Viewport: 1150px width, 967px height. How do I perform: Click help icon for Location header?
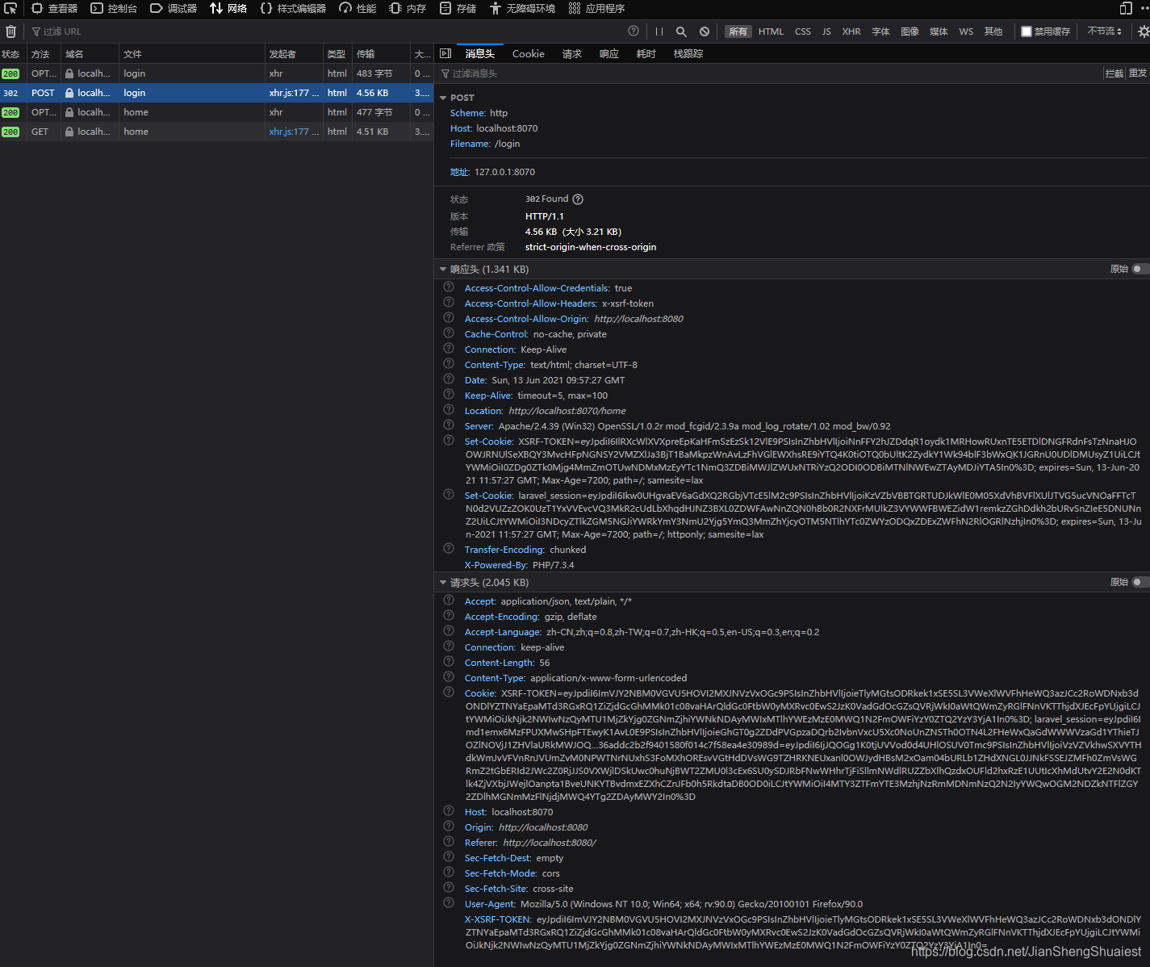[449, 410]
